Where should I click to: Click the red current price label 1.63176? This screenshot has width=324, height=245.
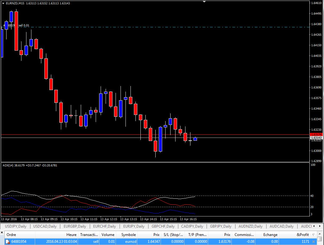coord(316,134)
